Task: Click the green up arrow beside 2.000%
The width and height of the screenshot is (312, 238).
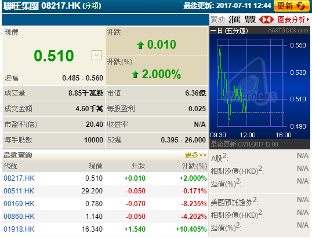Action: [x=135, y=75]
